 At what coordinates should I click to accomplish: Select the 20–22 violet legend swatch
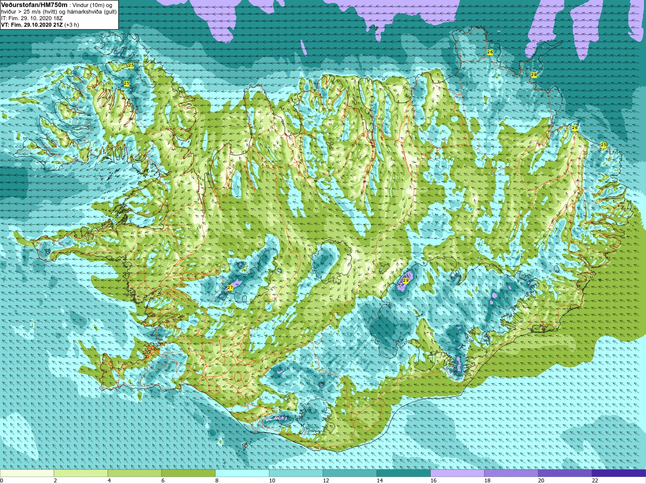tap(565, 473)
